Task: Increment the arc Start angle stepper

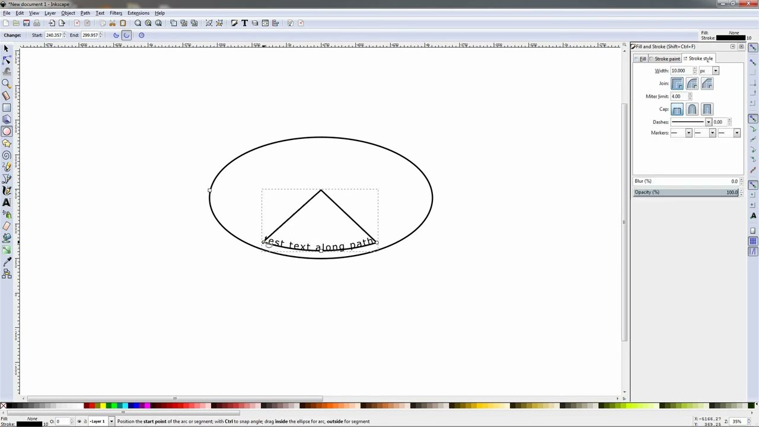Action: (64, 34)
